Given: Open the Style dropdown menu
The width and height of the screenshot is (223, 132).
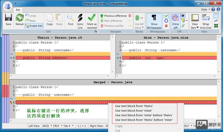Looking at the screenshot, I should coord(205,10).
